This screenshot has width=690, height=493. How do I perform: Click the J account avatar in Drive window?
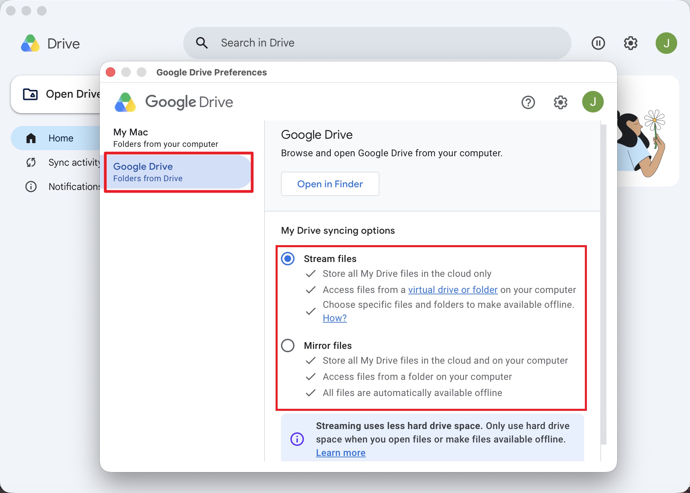pyautogui.click(x=666, y=43)
